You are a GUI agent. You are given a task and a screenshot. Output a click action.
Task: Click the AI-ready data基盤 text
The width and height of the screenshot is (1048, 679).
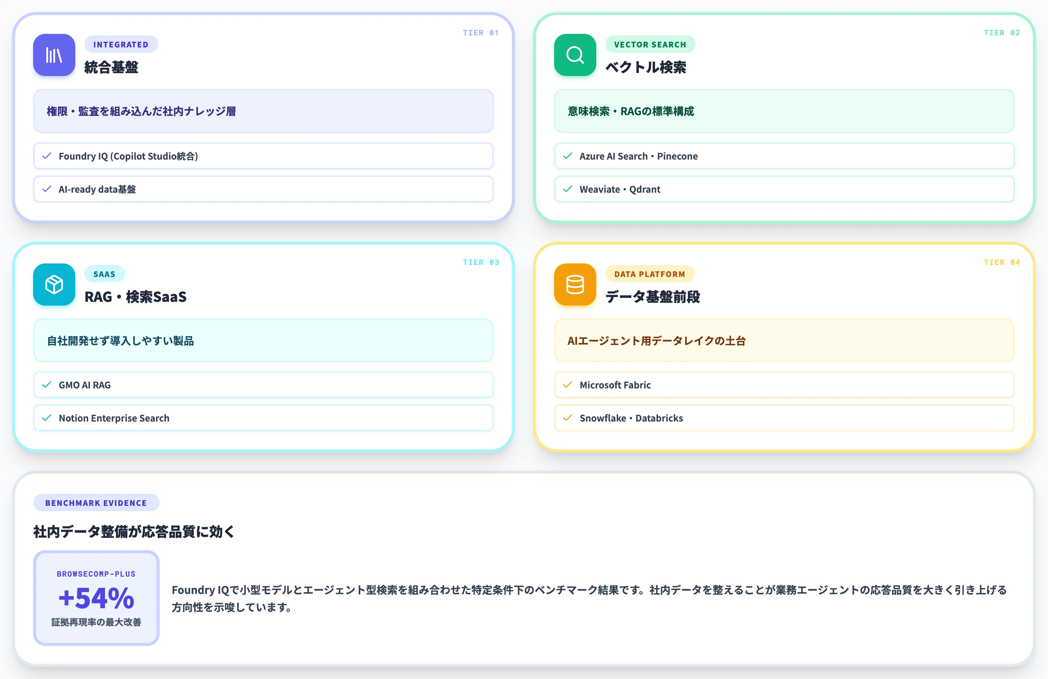point(97,189)
